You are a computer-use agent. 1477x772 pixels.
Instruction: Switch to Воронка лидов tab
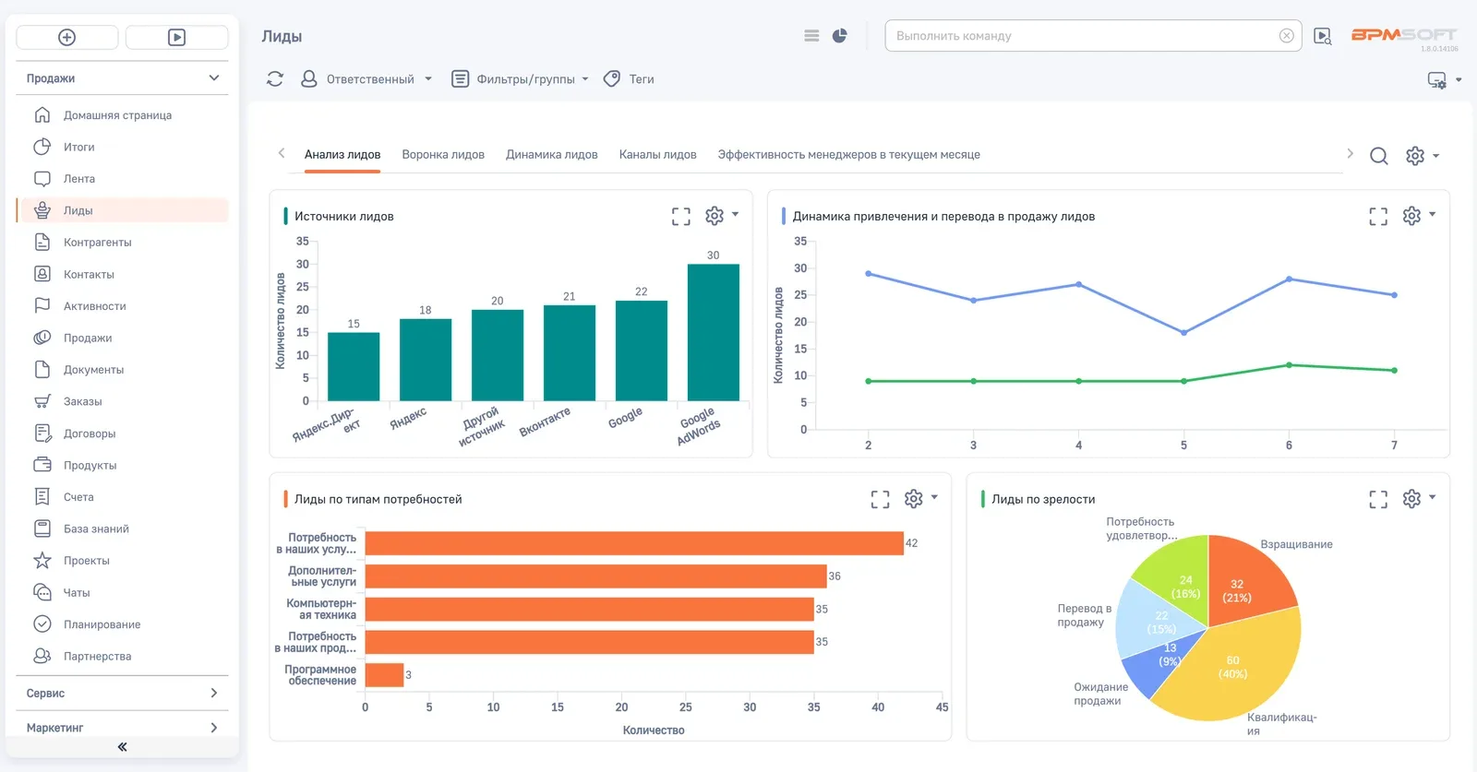pos(443,155)
